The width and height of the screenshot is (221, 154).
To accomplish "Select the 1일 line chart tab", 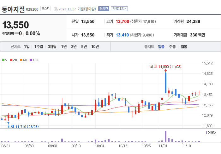I will 27,47.
